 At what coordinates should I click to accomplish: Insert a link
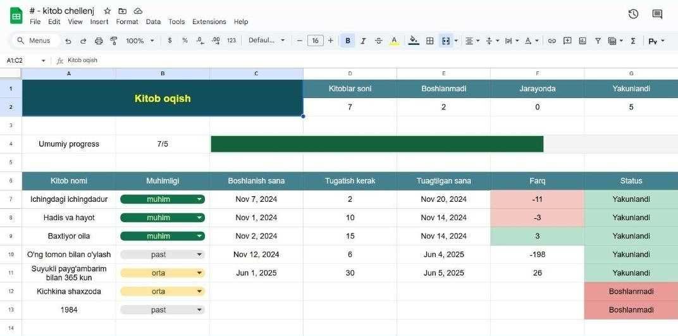(552, 40)
